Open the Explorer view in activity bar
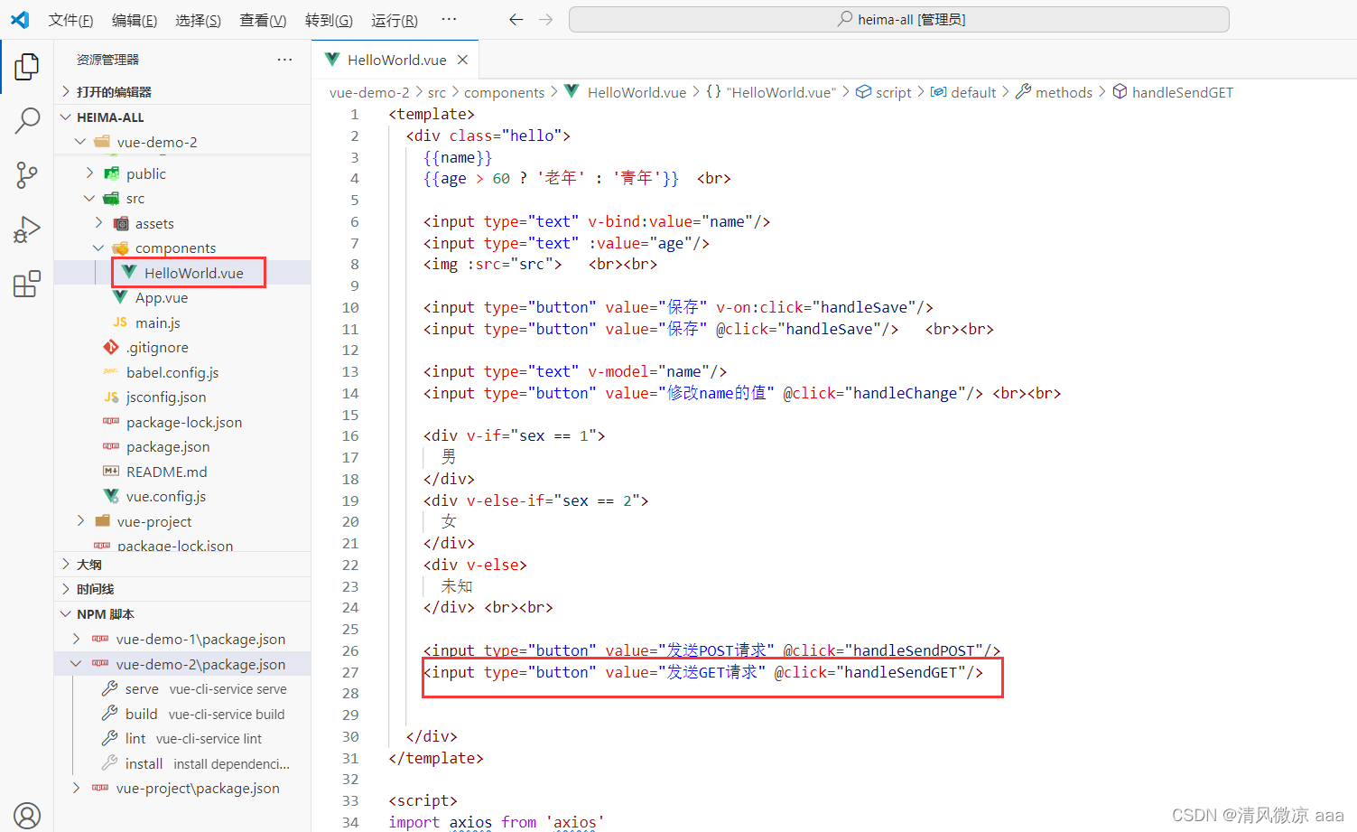The image size is (1357, 832). pyautogui.click(x=27, y=66)
